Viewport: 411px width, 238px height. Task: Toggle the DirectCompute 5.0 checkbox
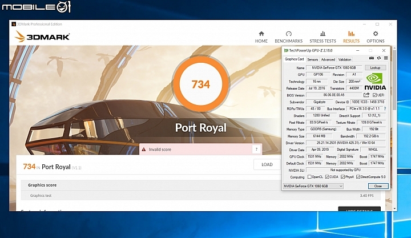358,177
